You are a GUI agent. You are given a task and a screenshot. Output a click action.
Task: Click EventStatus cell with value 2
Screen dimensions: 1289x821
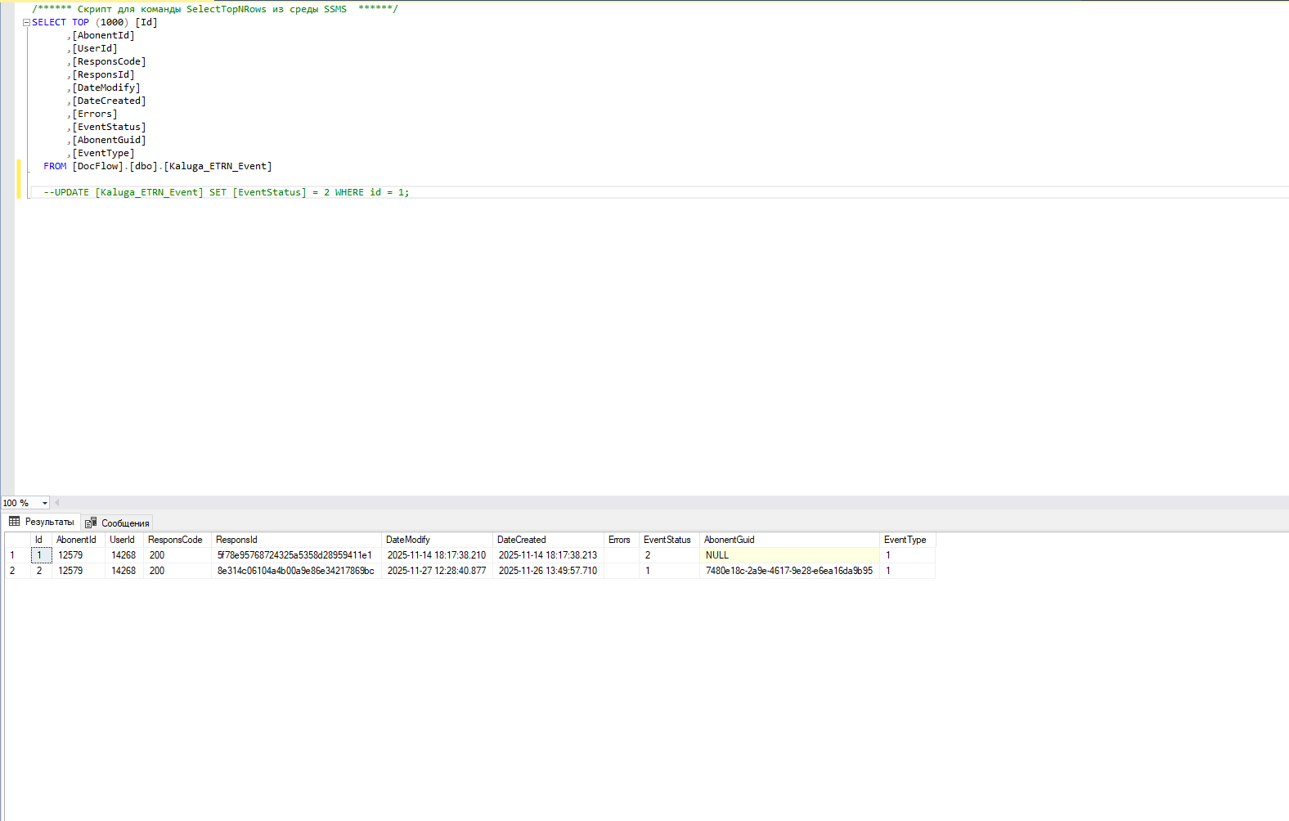669,555
